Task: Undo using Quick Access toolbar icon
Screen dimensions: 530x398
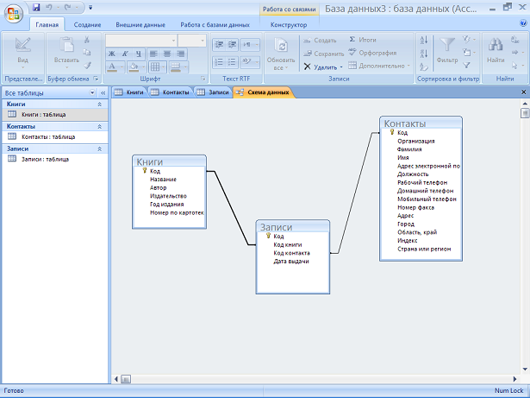Action: (49, 7)
